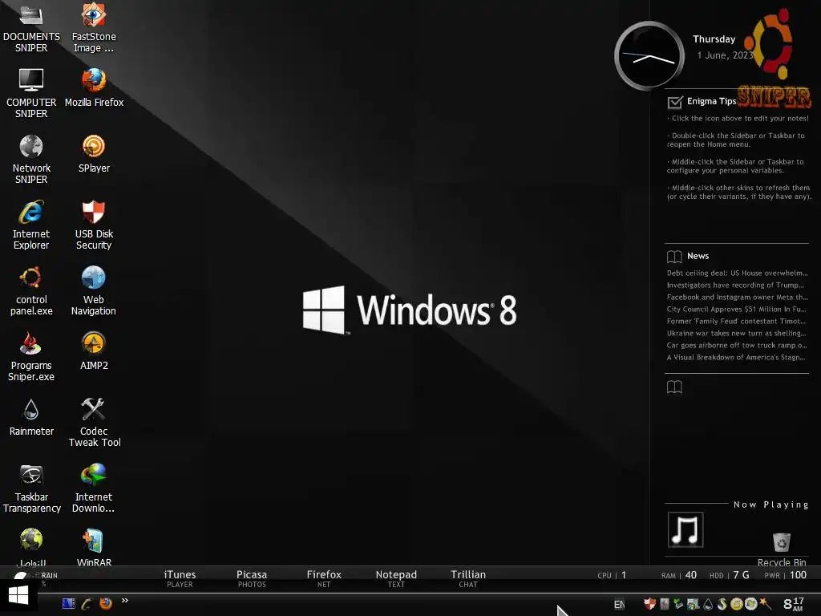Click 'Enigma Tips' heading

point(712,101)
